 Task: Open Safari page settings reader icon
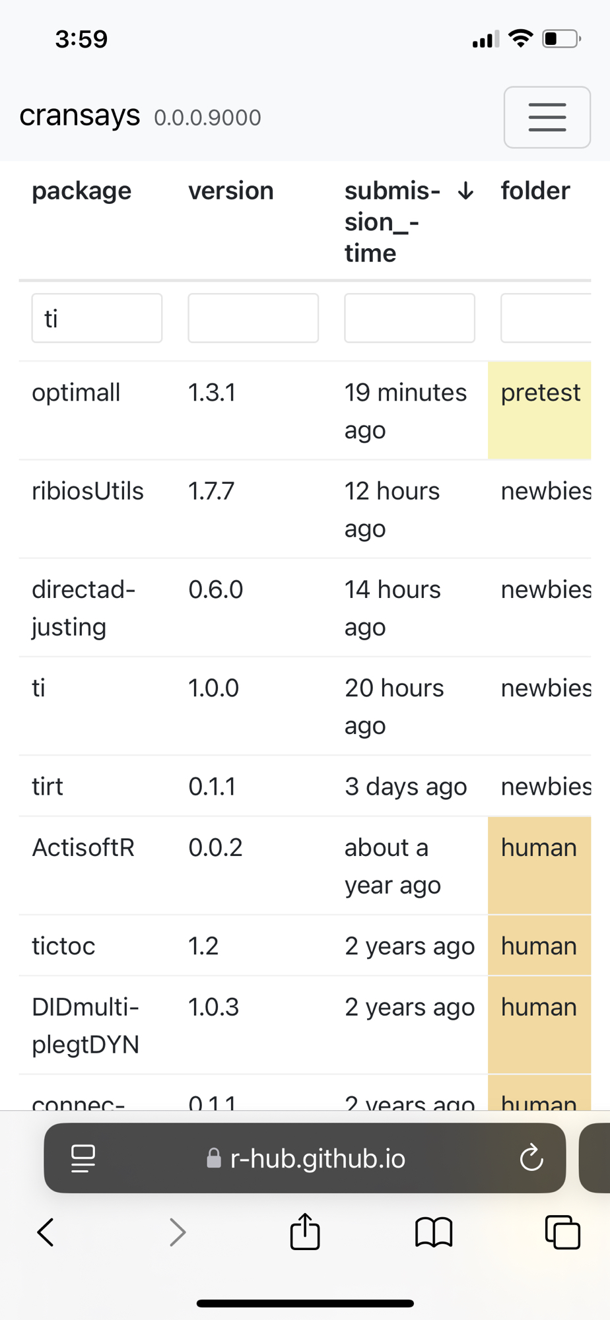coord(83,1158)
